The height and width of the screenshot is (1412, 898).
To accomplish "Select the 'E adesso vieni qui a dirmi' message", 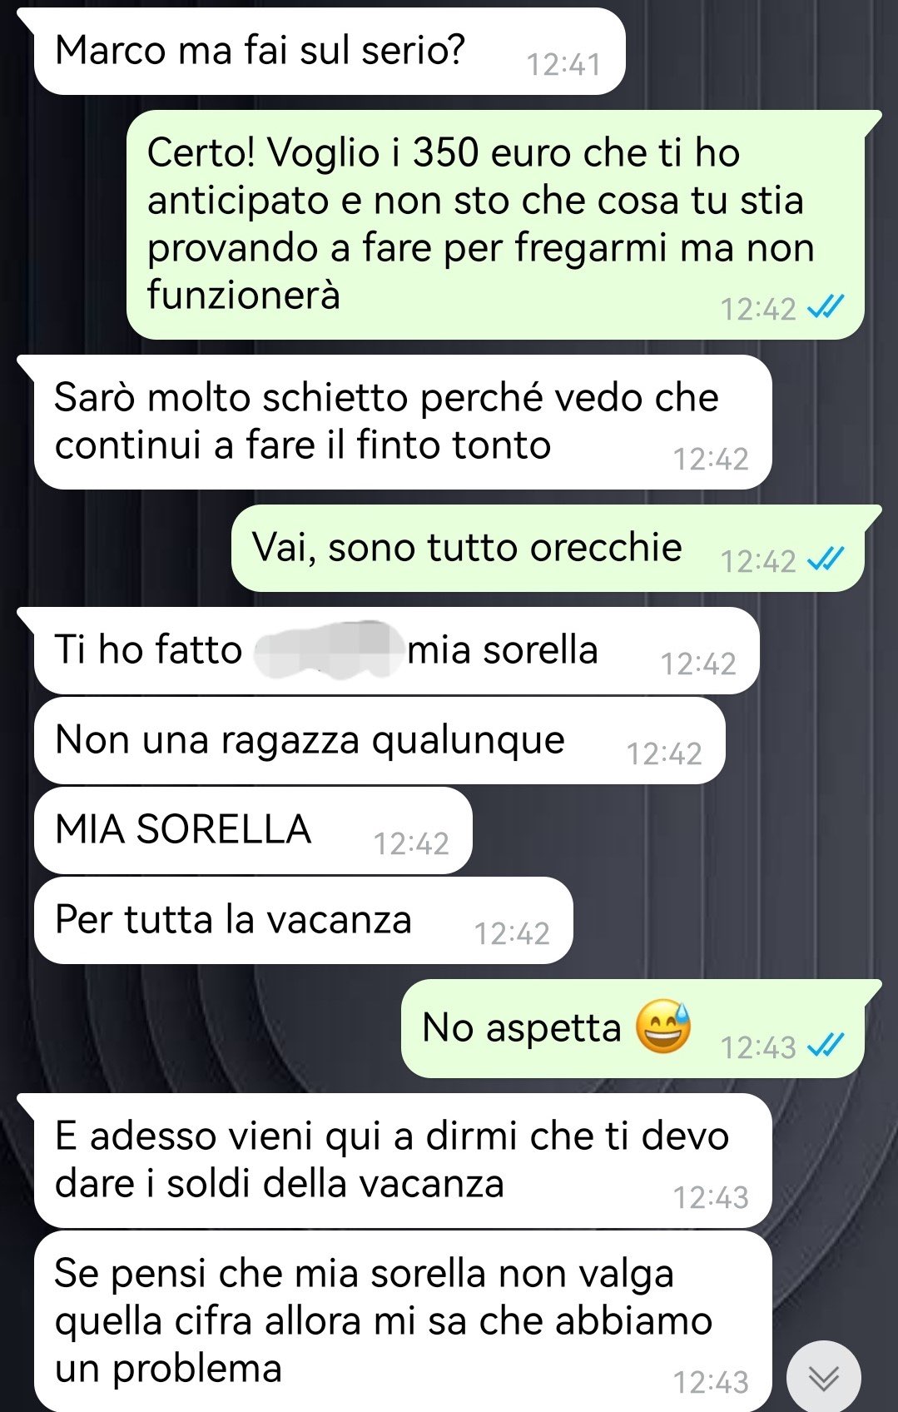I will tap(402, 1161).
